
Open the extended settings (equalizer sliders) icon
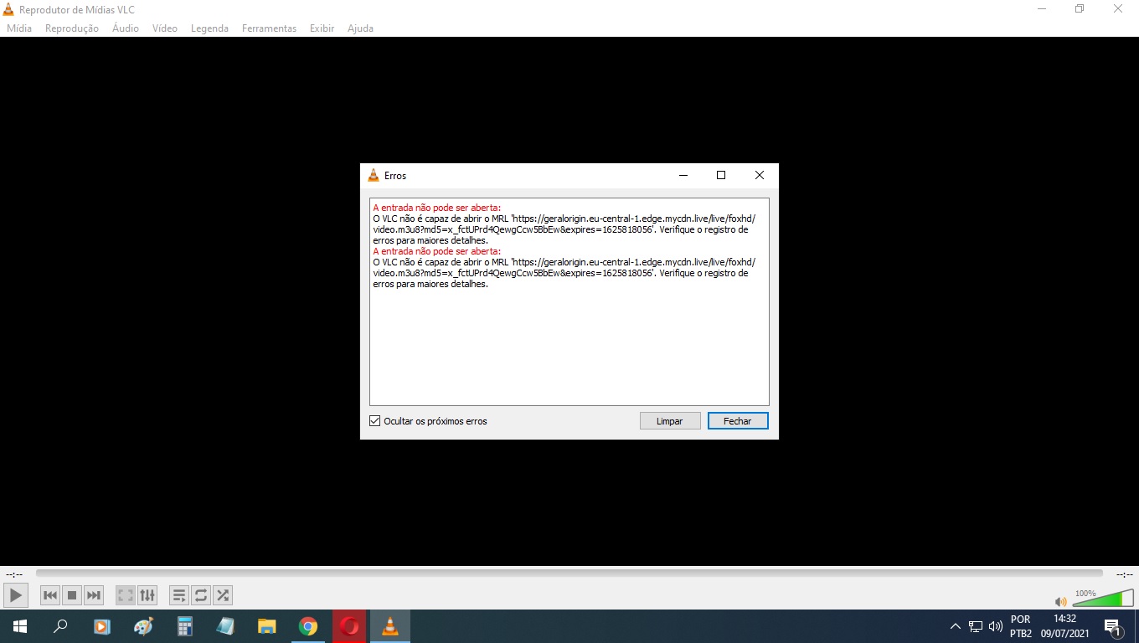pyautogui.click(x=147, y=595)
